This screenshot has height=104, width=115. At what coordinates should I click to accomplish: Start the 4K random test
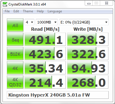click(x=15, y=68)
